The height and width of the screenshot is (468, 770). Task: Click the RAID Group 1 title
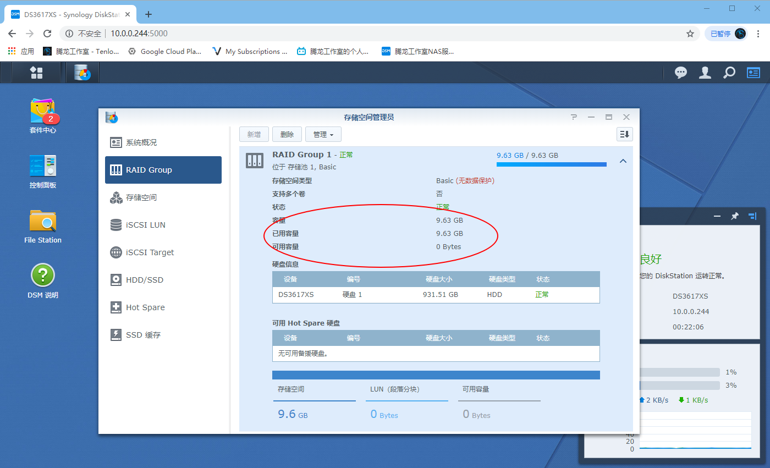pos(302,155)
